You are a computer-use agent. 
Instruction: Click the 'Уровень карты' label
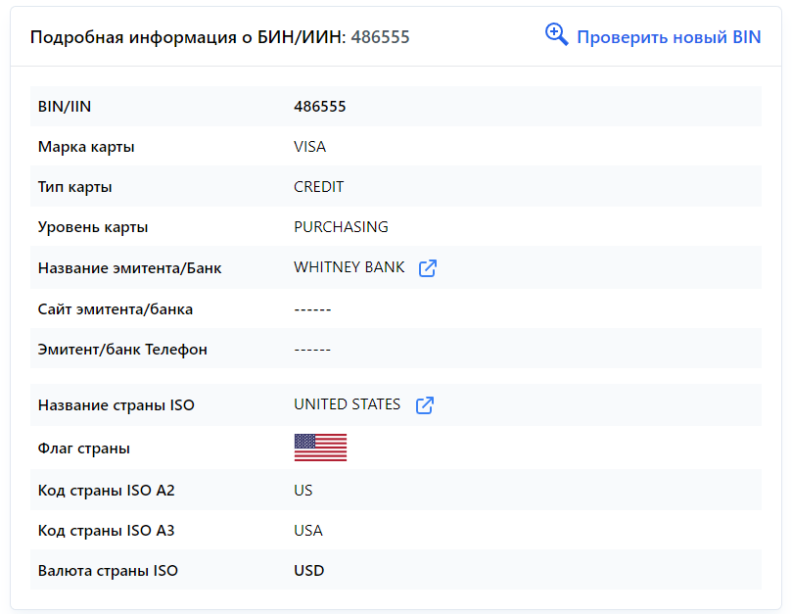pyautogui.click(x=93, y=227)
